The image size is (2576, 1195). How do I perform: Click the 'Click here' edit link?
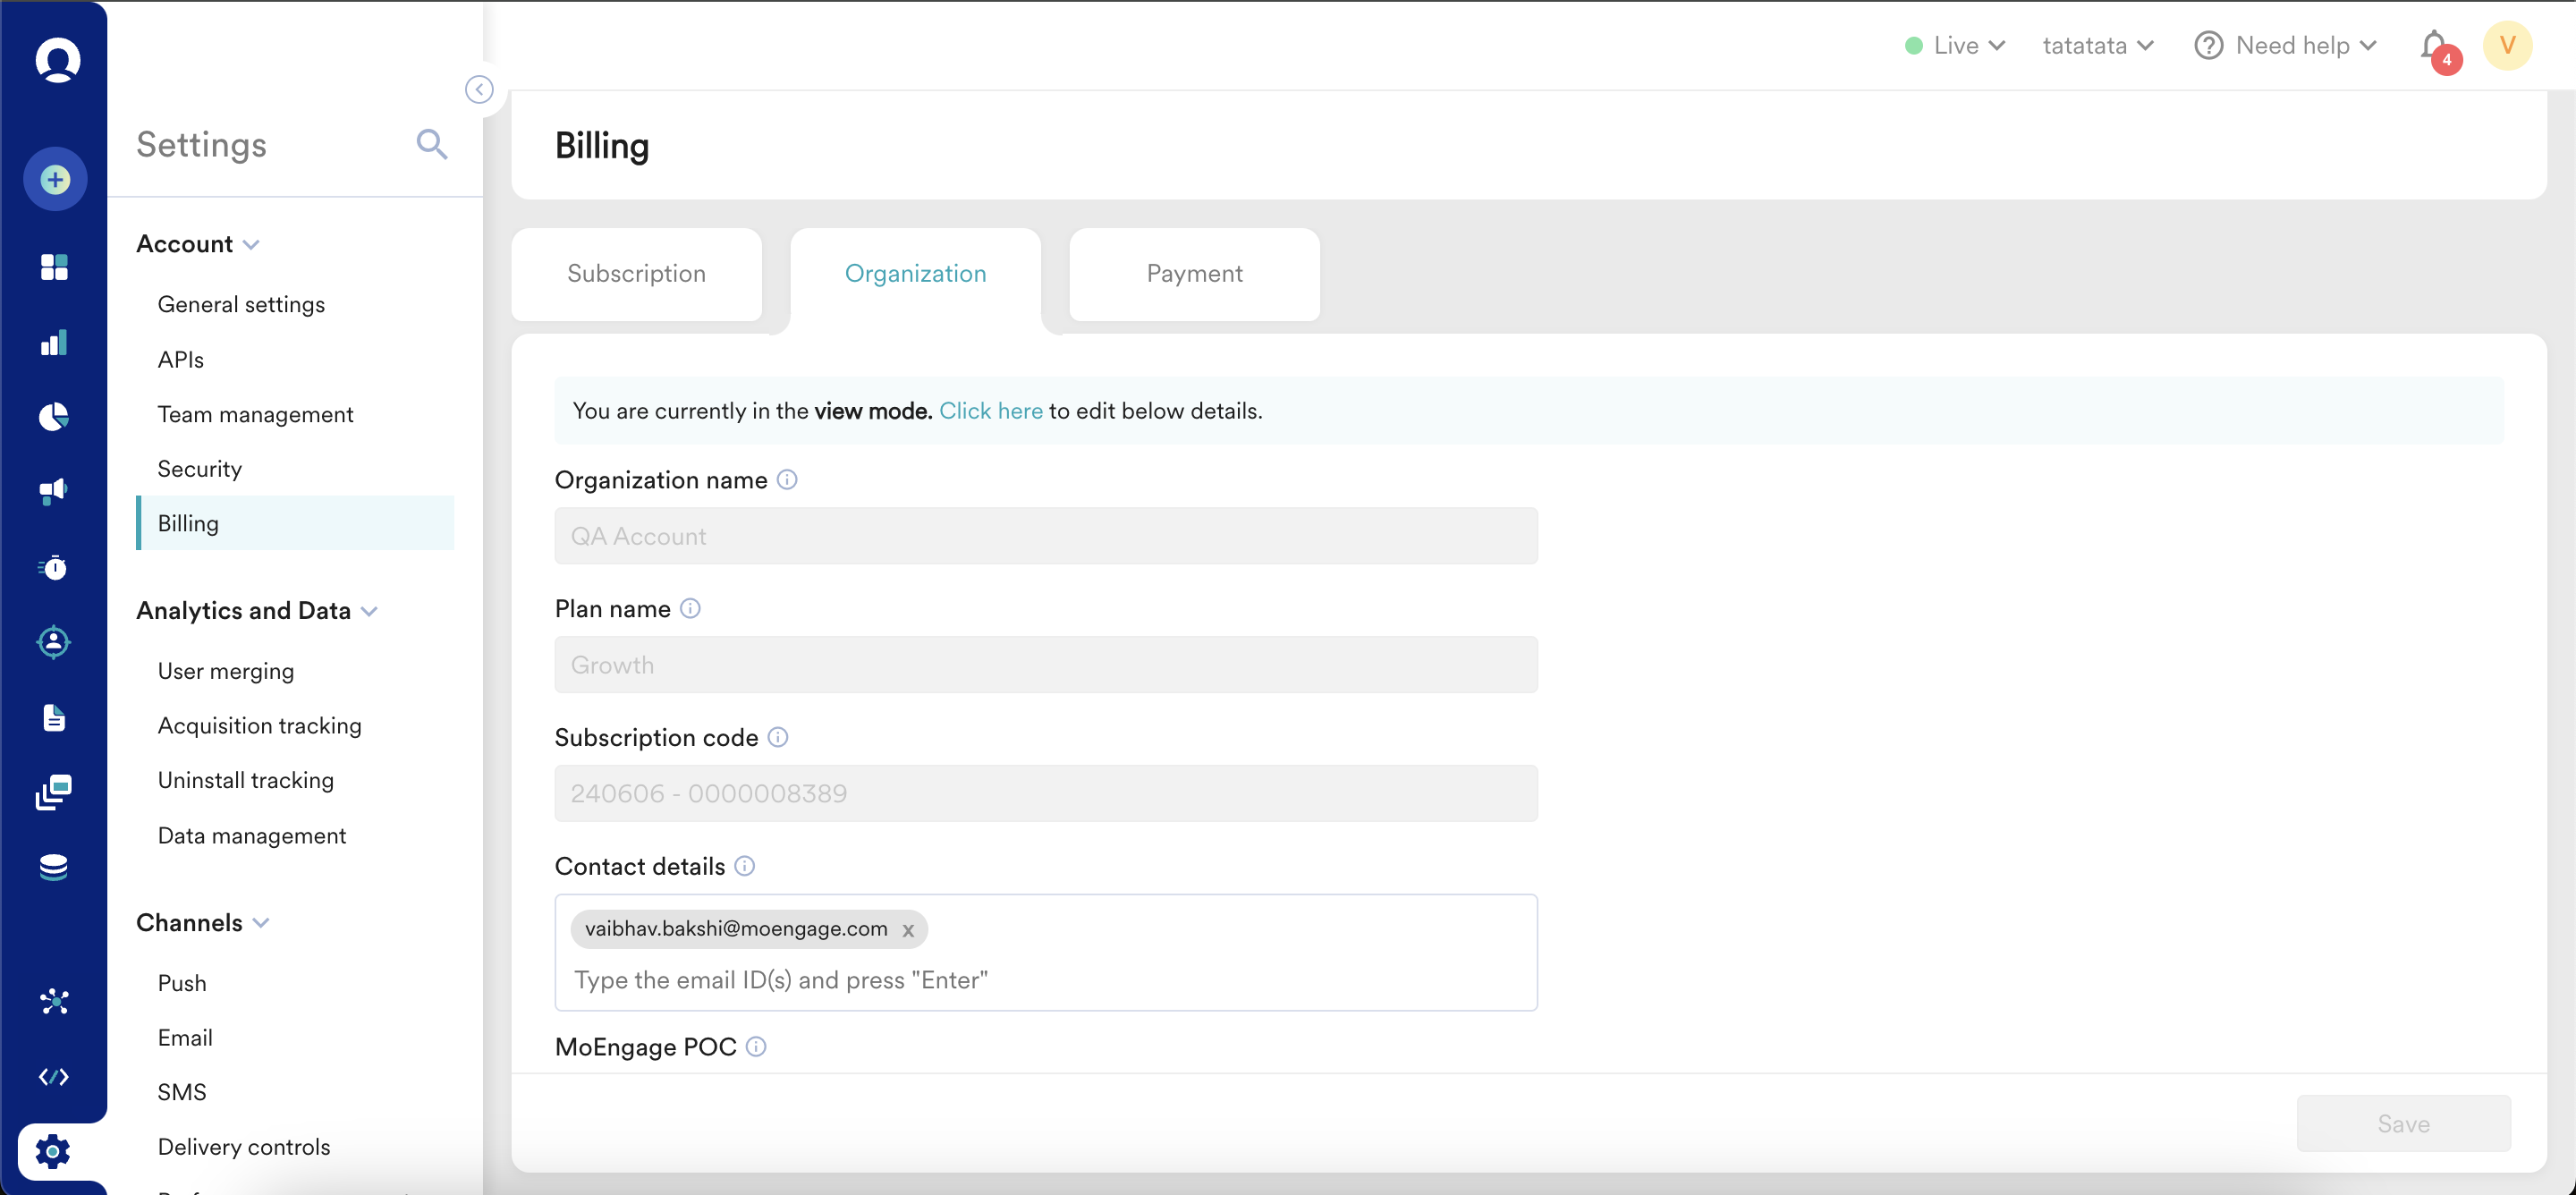991,410
